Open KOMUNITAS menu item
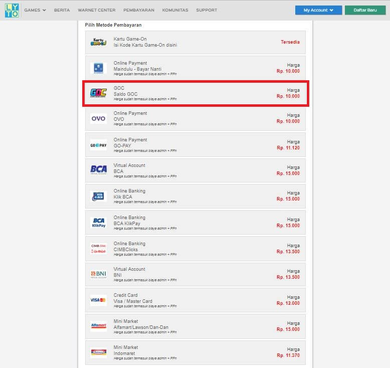 coord(175,10)
